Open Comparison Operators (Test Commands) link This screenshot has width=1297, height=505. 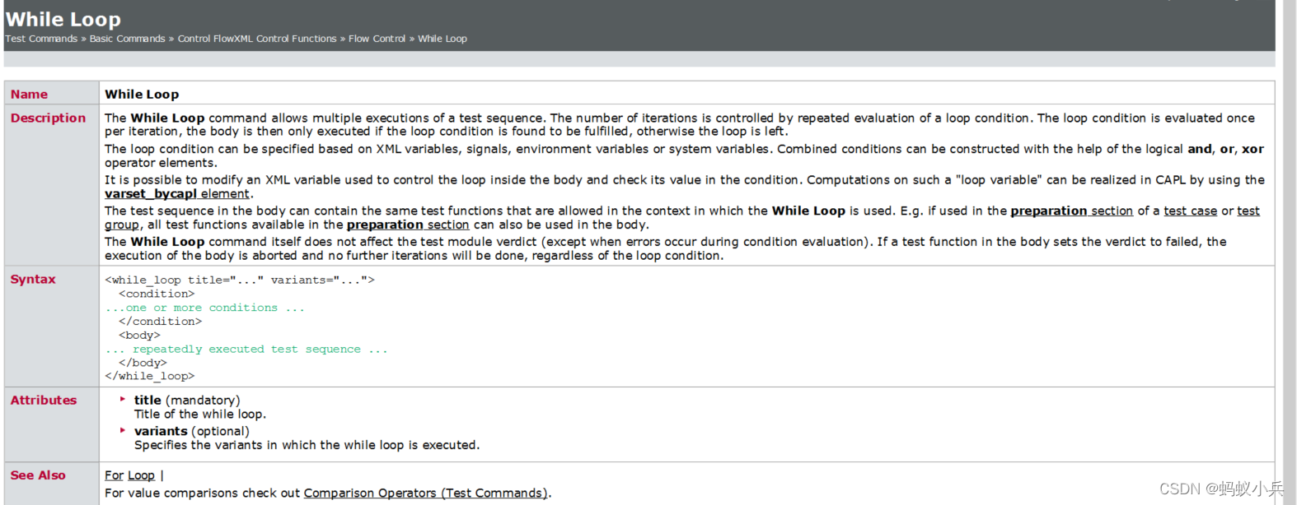tap(425, 493)
